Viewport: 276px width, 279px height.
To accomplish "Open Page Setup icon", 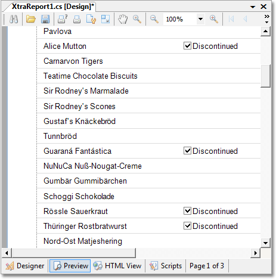I will pos(91,19).
